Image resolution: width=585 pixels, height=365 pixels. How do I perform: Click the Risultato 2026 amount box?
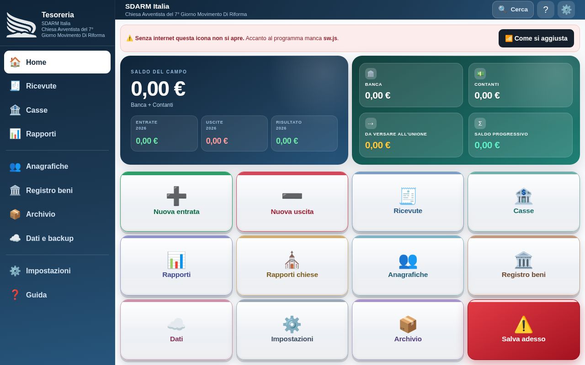pos(304,133)
